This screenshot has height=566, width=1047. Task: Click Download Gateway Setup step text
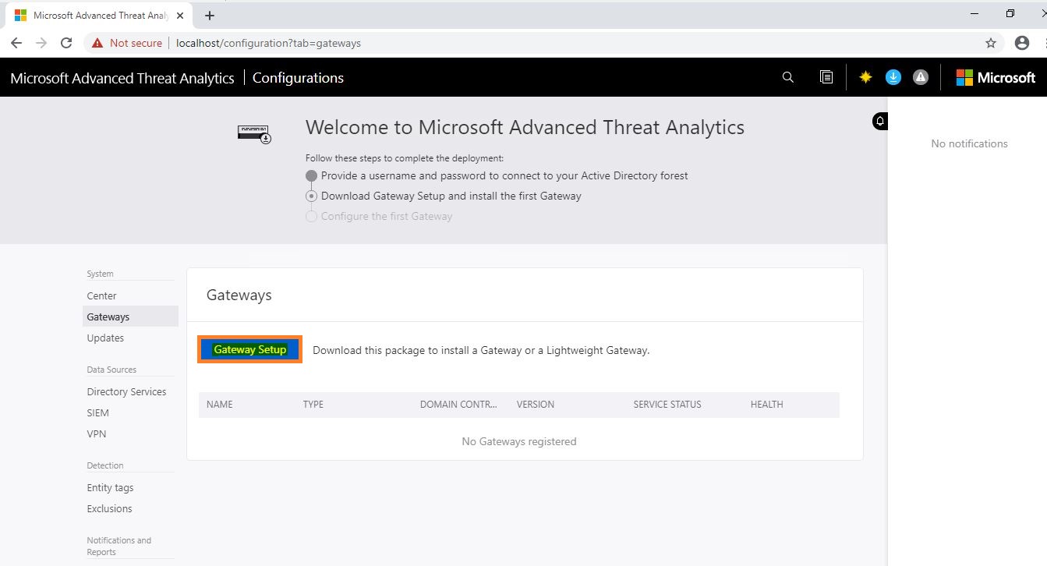[451, 196]
